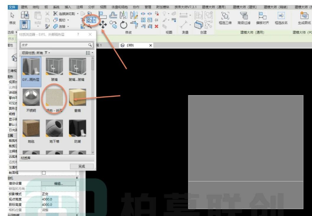Toggle the 剖面框 checkbox
This screenshot has width=312, height=216.
(44, 173)
